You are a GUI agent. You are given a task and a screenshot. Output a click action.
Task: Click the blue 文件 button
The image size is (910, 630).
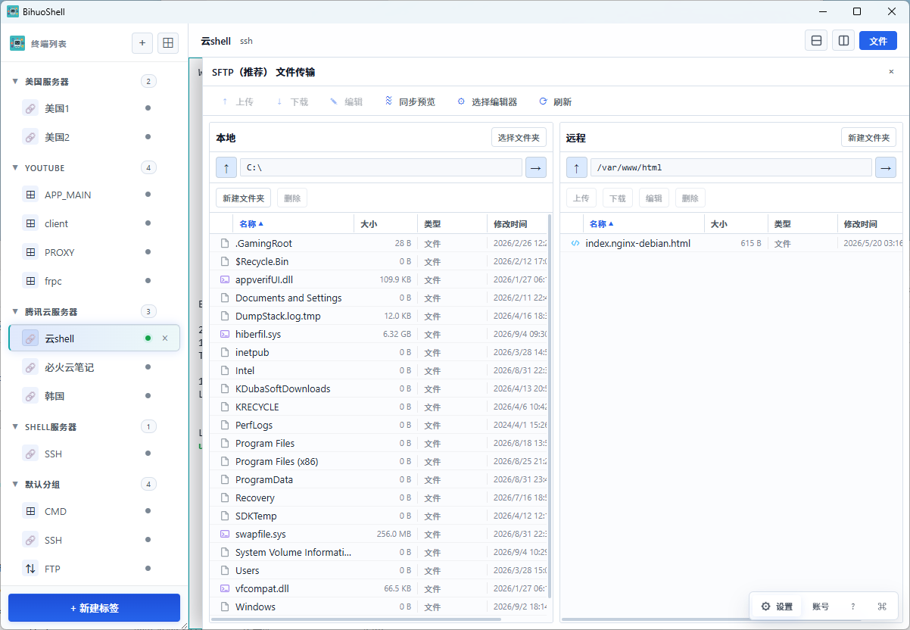coord(878,41)
